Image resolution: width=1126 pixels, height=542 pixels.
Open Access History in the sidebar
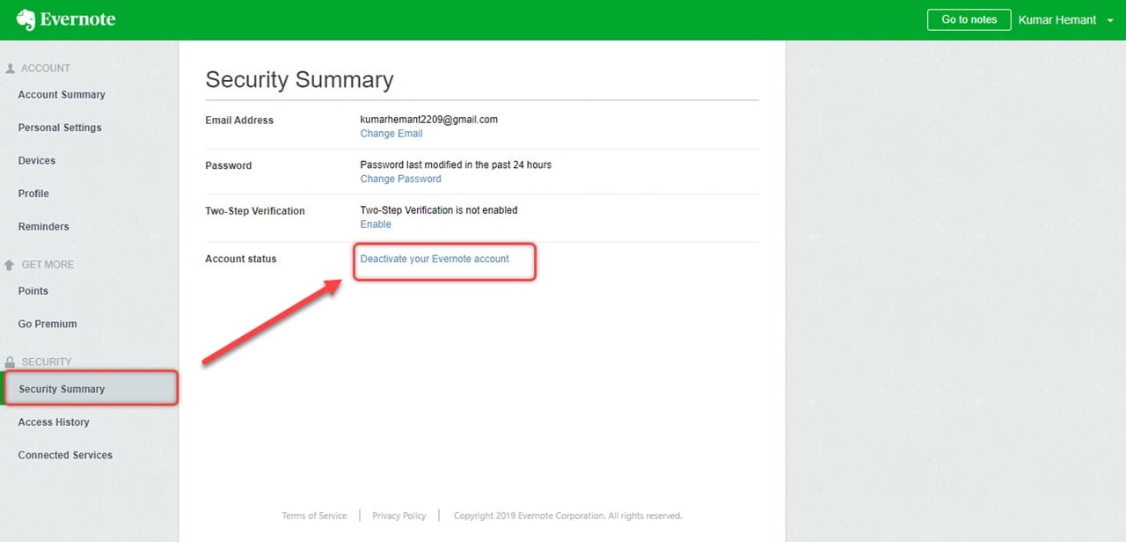coord(54,422)
